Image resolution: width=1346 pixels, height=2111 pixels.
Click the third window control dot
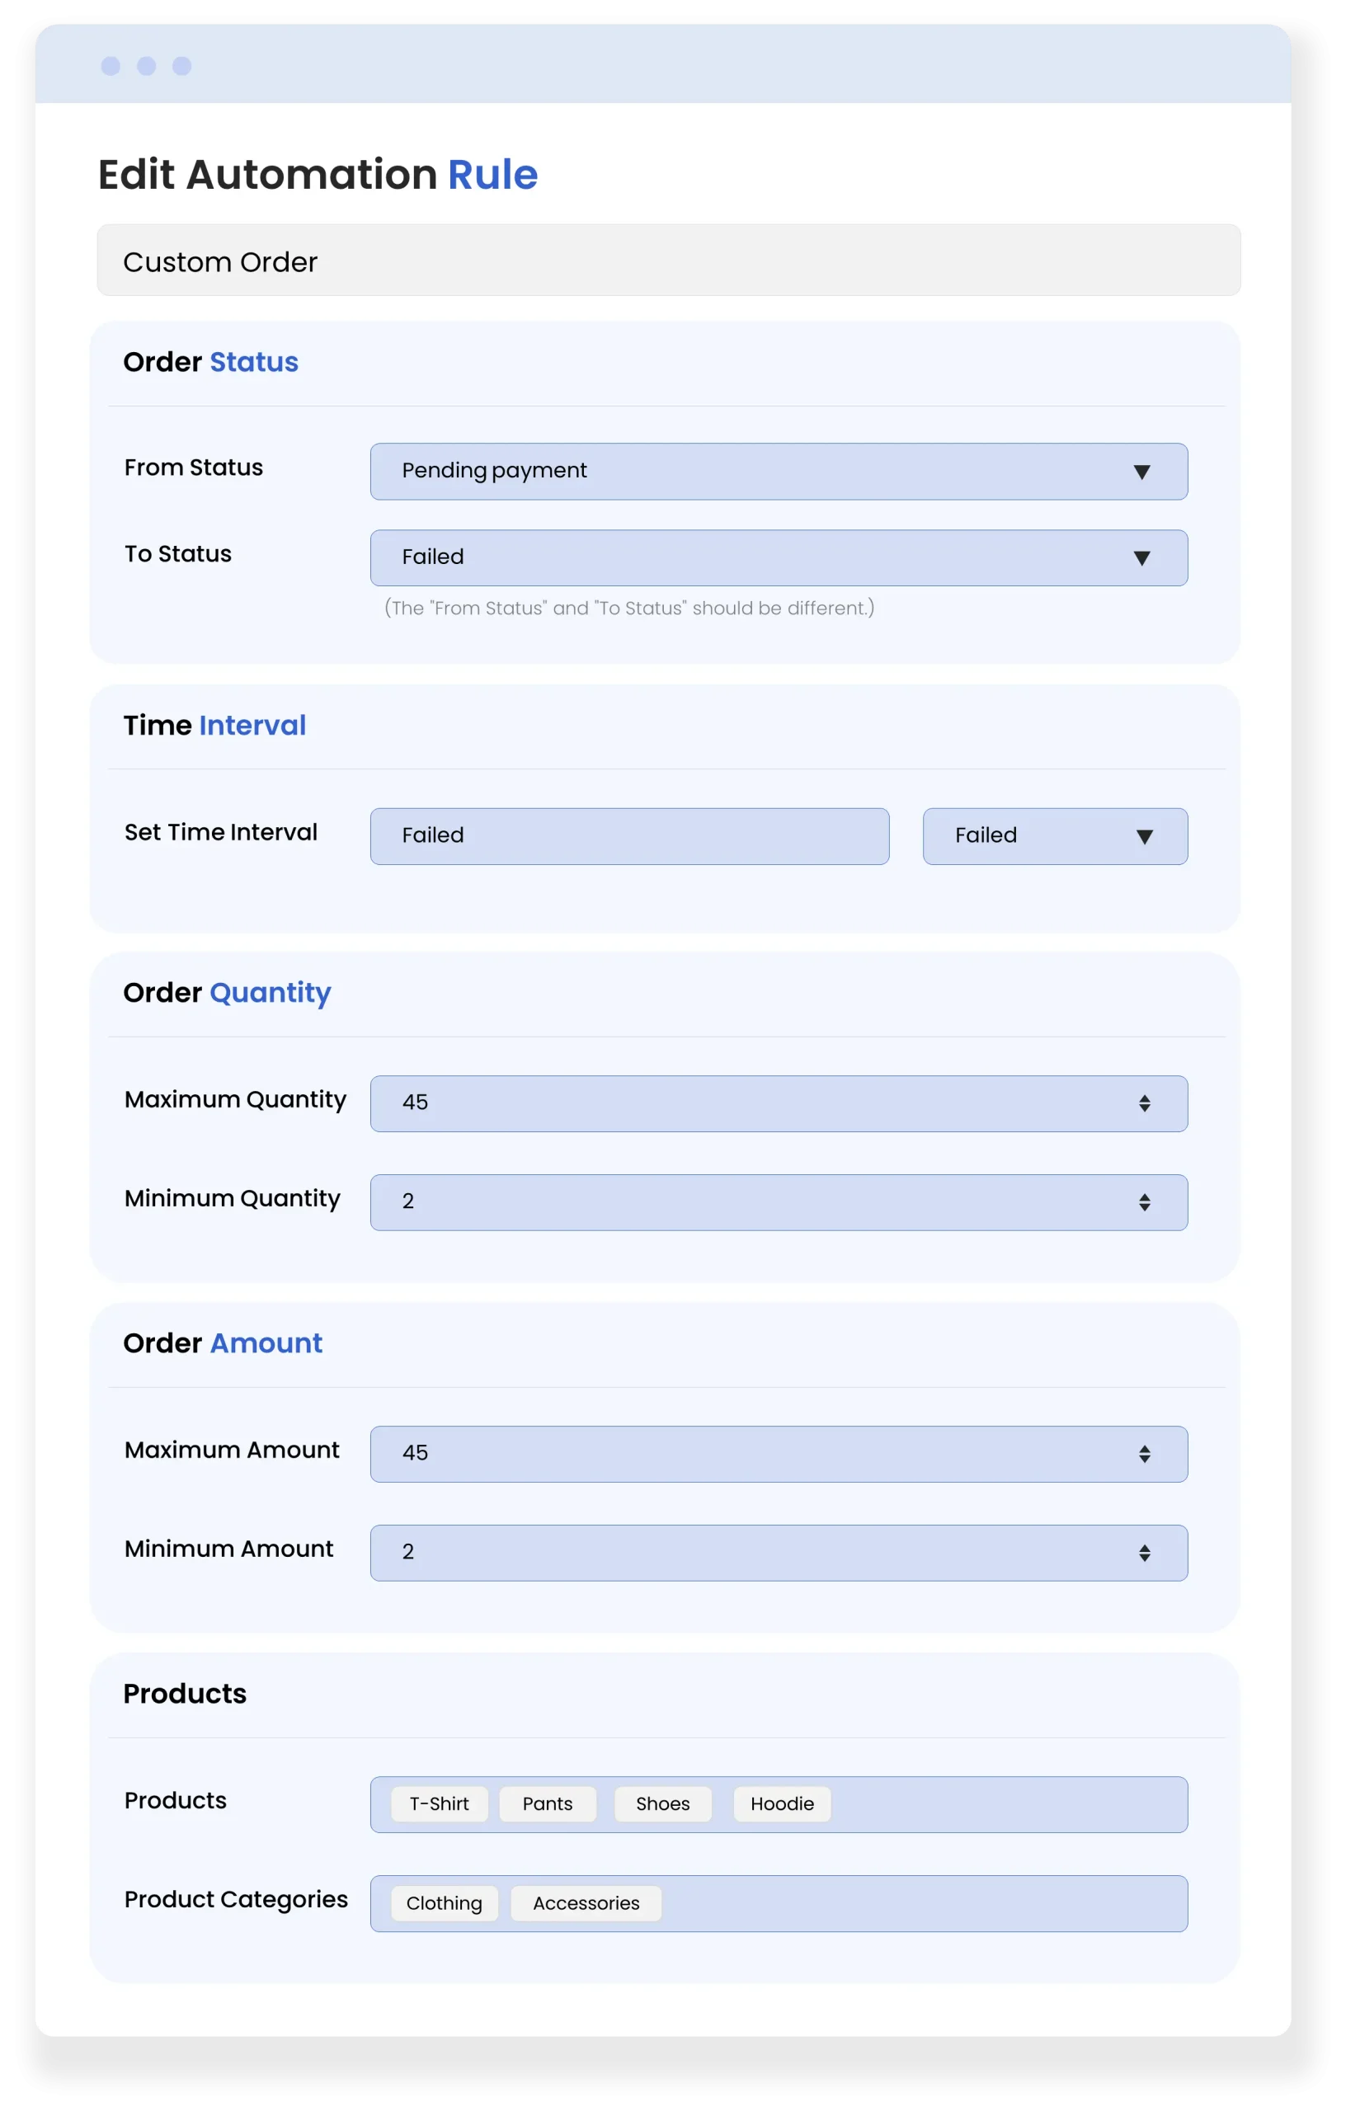pyautogui.click(x=181, y=67)
